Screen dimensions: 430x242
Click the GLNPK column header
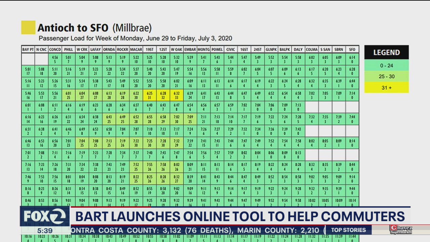[x=271, y=49]
